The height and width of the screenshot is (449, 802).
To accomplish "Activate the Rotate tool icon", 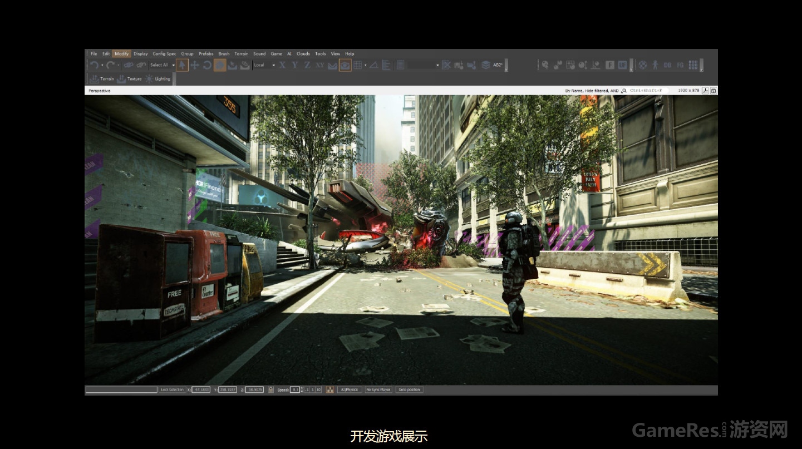I will tap(207, 65).
